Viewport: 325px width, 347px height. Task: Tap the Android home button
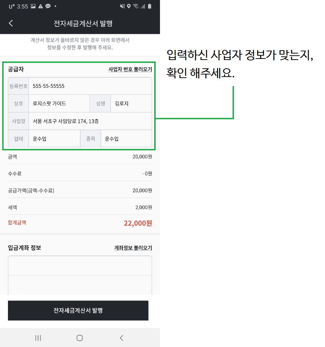pos(79,338)
